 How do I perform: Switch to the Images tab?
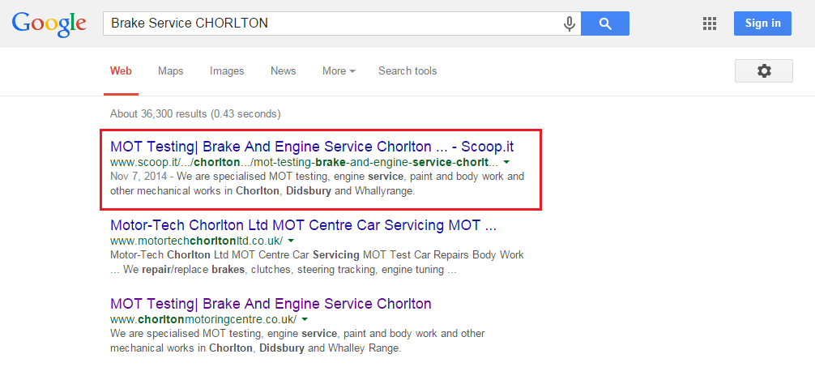click(227, 71)
